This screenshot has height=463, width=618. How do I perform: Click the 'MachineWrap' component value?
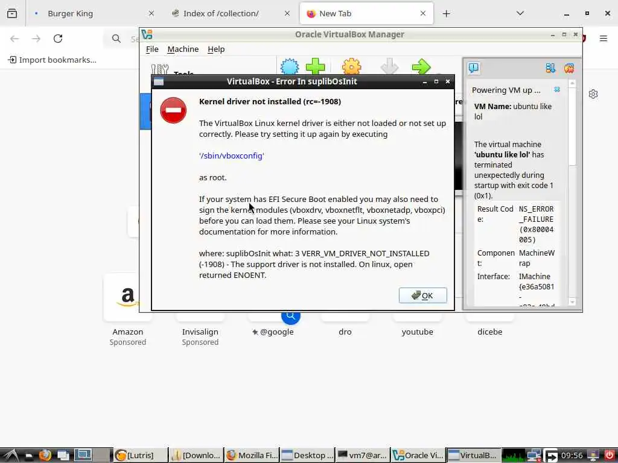pos(537,258)
